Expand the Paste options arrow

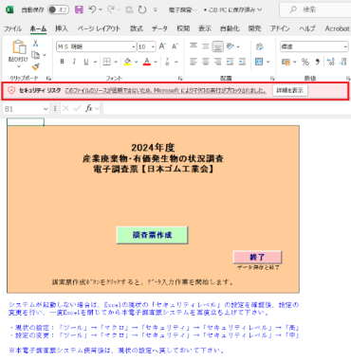point(19,66)
